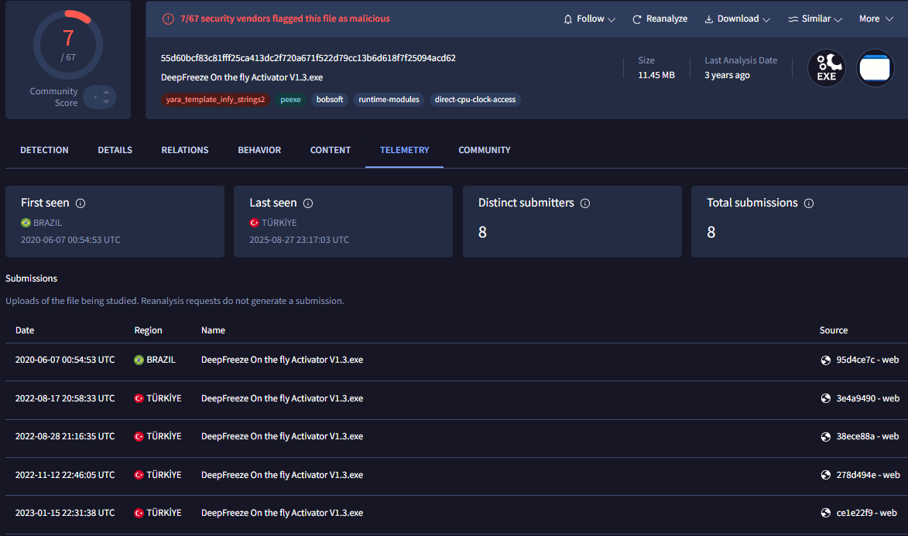Click the info icon beside Total submissions
Viewport: 908px width, 536px height.
pyautogui.click(x=809, y=203)
